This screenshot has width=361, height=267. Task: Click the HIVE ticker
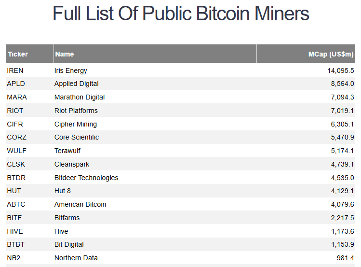pos(15,231)
